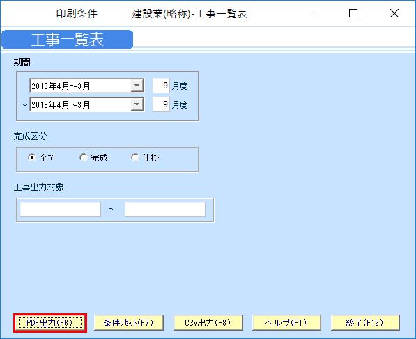
Task: Click the 工事一覧表 header tab
Action: [68, 40]
